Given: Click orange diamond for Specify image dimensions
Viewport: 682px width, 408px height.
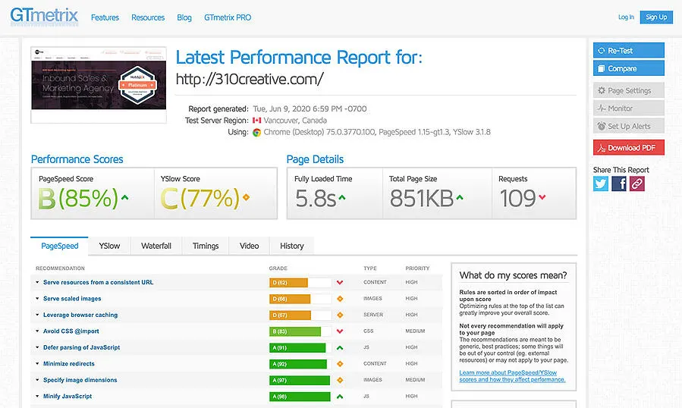Looking at the screenshot, I should tap(340, 380).
